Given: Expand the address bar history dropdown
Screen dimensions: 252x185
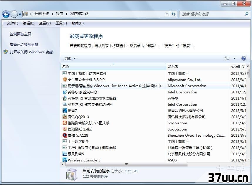Looking at the screenshot, I should click(167, 14).
